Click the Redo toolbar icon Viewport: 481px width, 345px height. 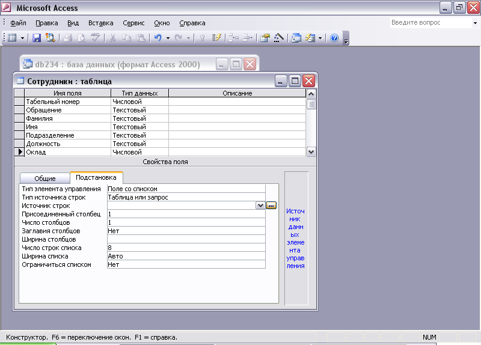(178, 38)
